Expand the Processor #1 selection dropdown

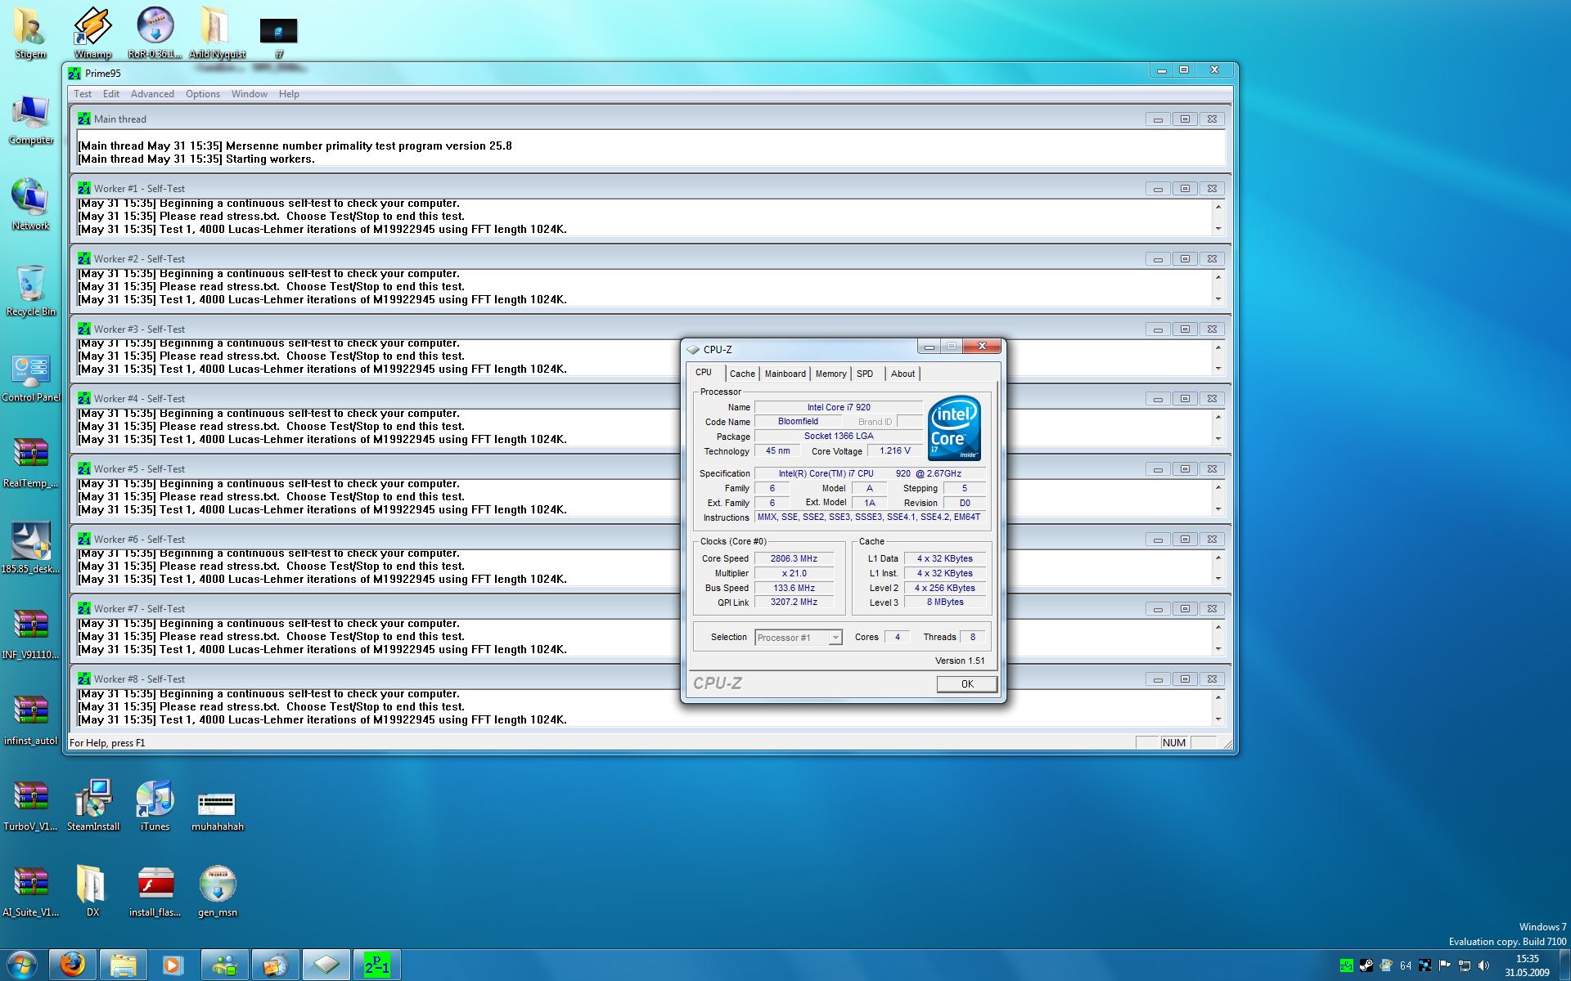[x=835, y=638]
